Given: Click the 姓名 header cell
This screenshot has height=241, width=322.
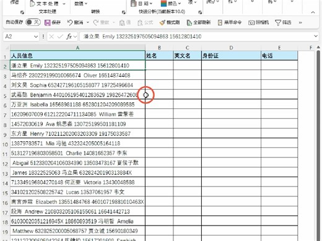Looking at the screenshot, I should [x=159, y=56].
